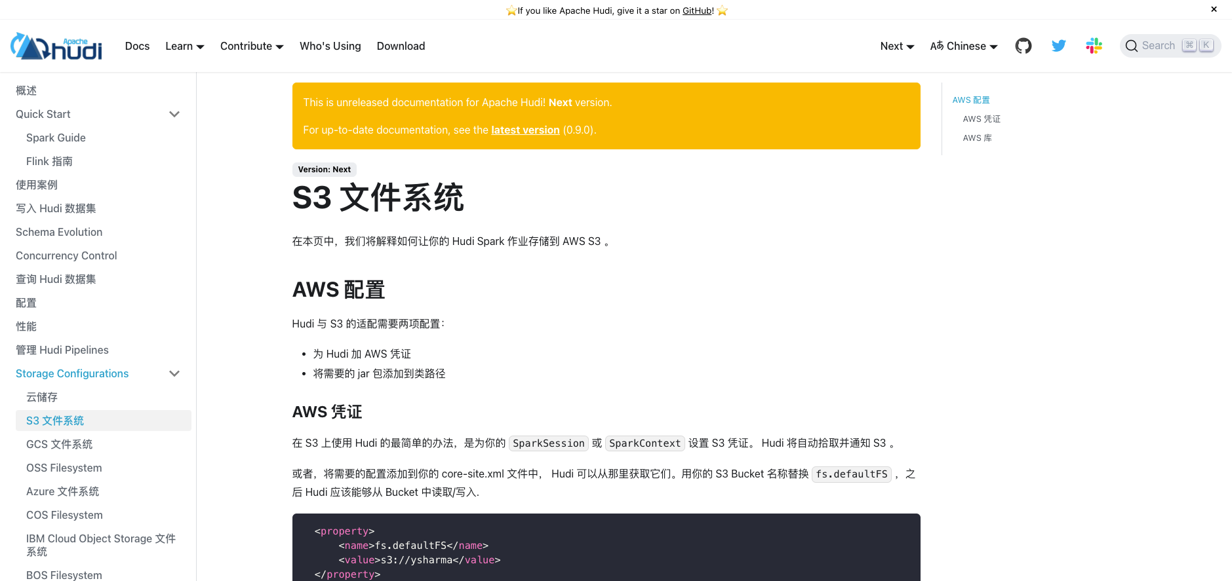This screenshot has width=1232, height=581.
Task: Click the AWS 凭证 section heading
Action: coord(327,411)
